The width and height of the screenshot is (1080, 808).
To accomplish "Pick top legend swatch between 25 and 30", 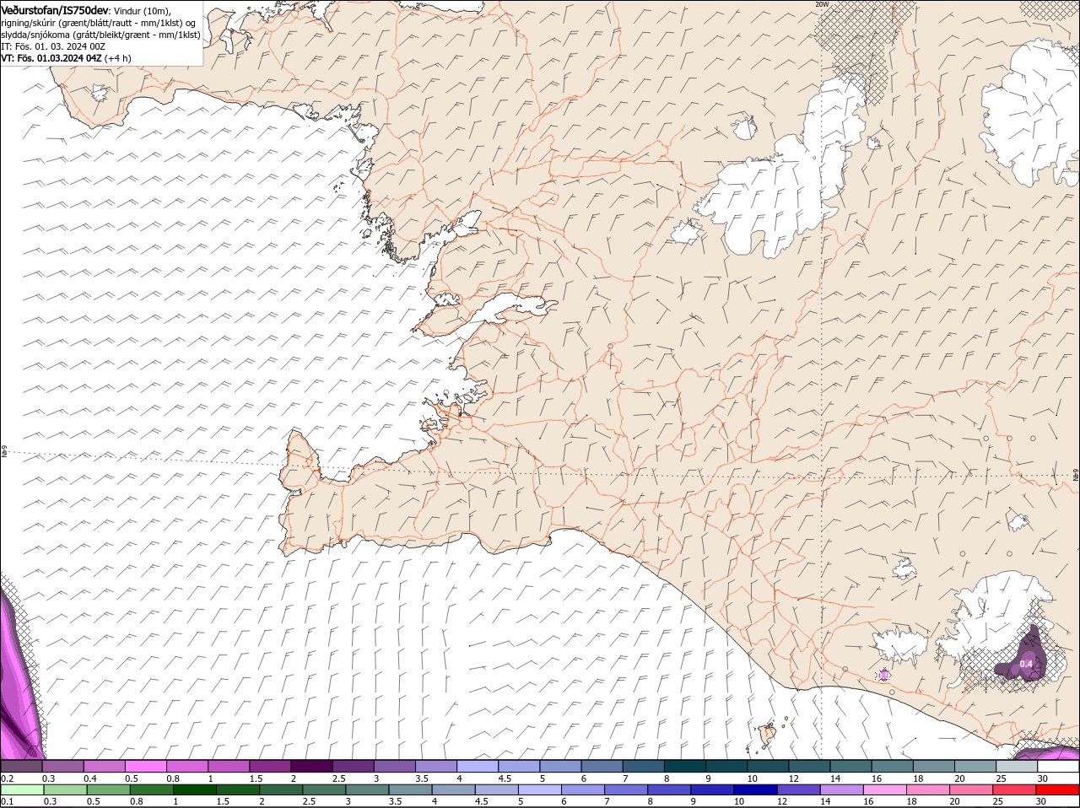I will [1017, 766].
